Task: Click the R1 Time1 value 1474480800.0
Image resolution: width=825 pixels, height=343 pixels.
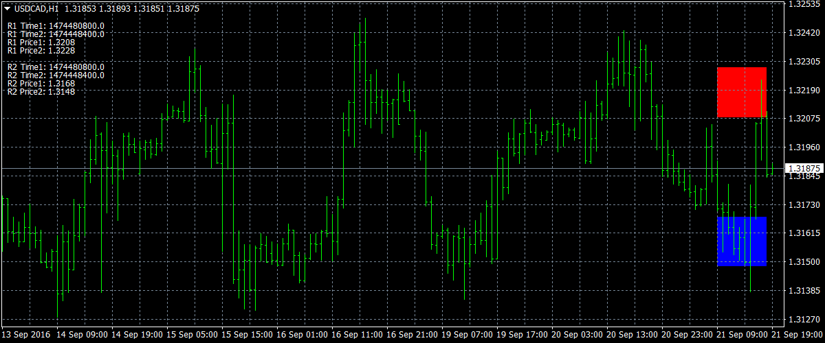Action: coord(76,26)
